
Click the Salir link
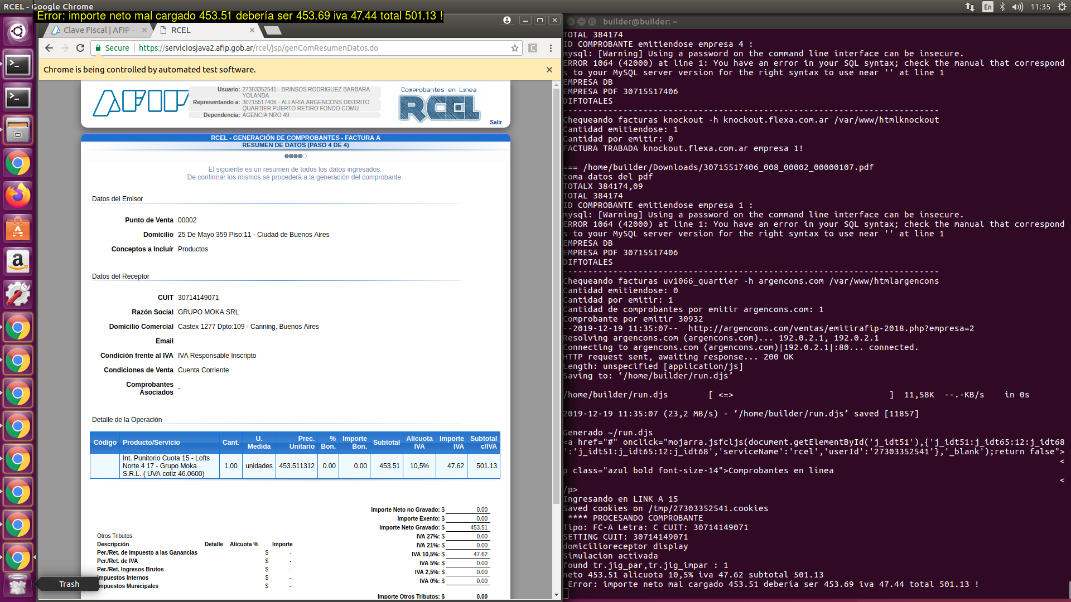coord(496,122)
